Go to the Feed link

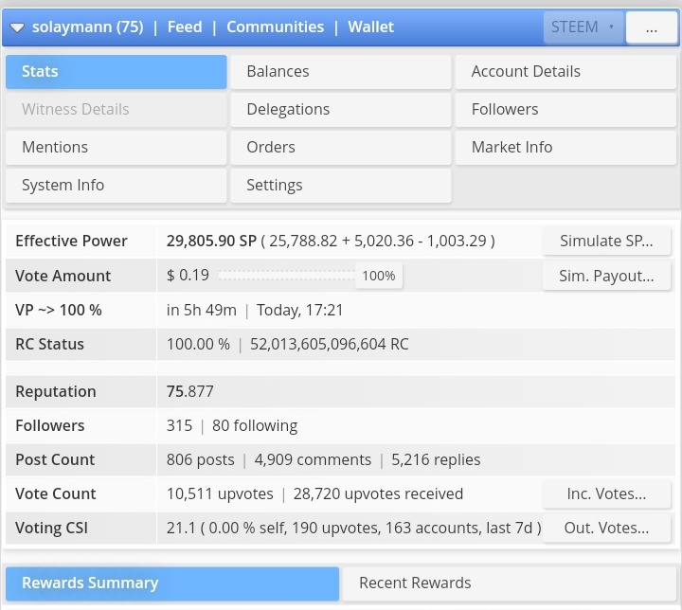(x=185, y=27)
